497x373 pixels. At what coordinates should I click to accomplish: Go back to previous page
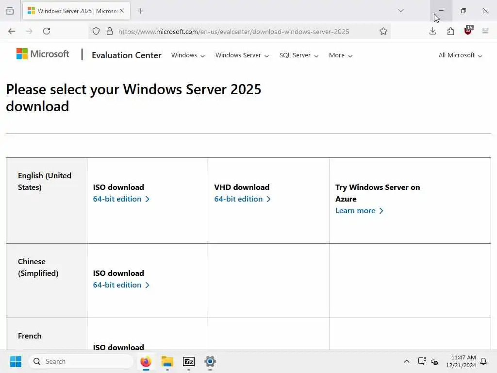pos(12,31)
